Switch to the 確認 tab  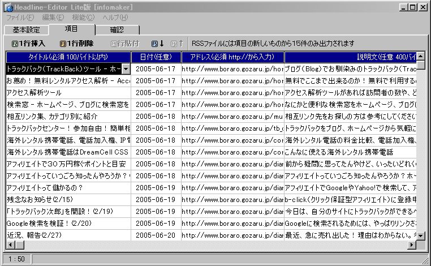tap(117, 30)
